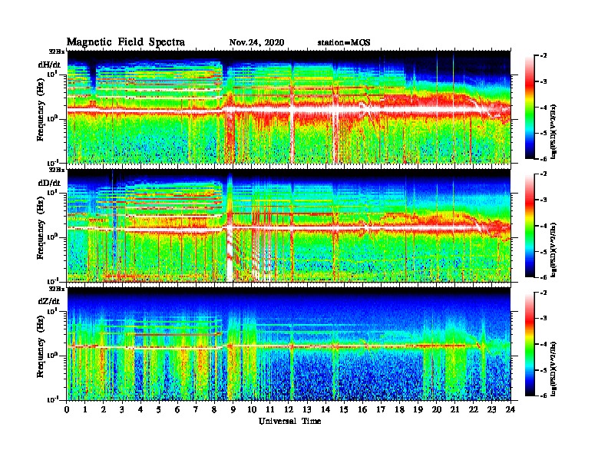
Task: Click "-2" on the dH/dt color bar
Action: (544, 56)
